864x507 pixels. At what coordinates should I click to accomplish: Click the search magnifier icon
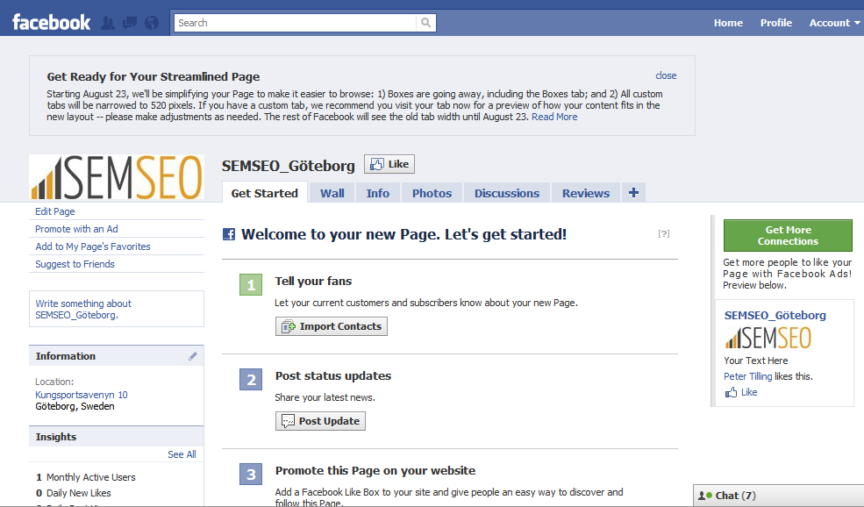[x=426, y=23]
